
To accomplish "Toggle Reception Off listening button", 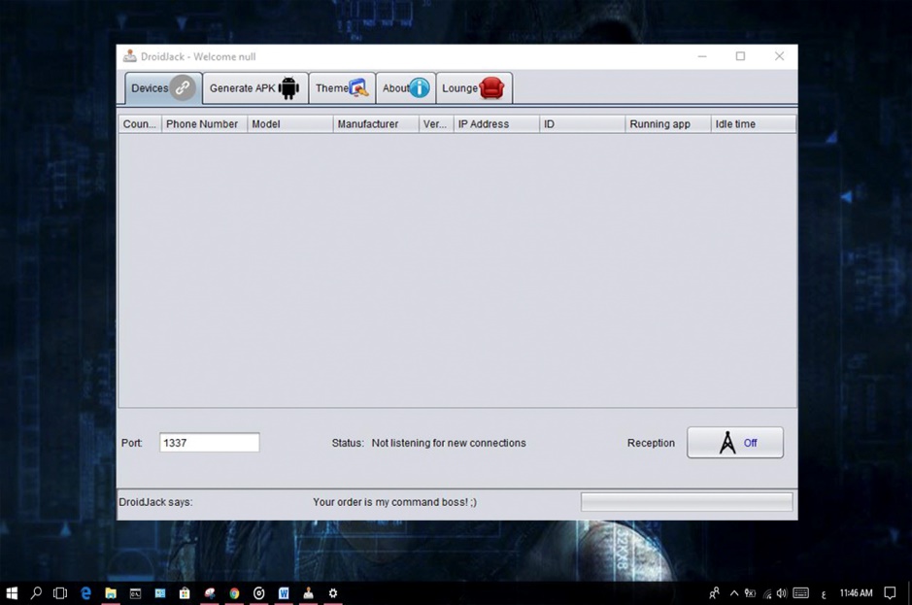I will 735,443.
